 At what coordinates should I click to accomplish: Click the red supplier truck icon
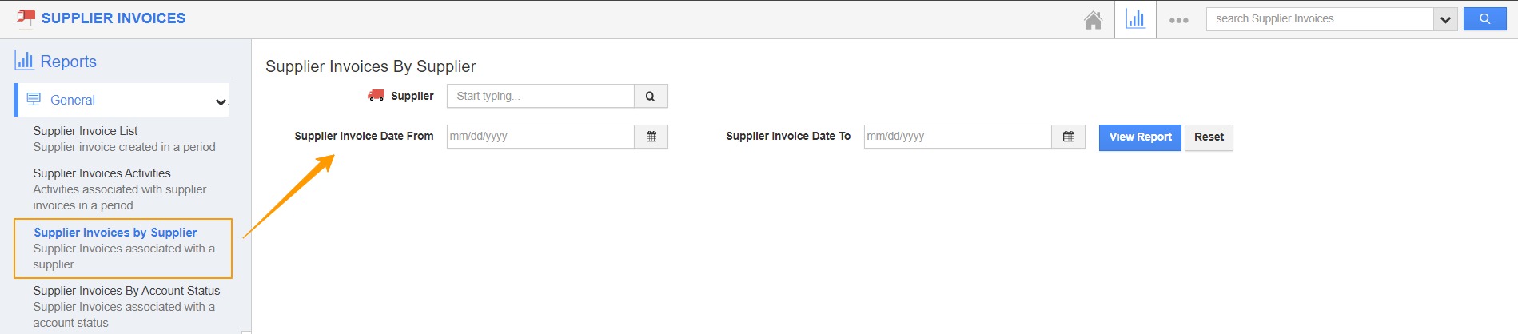tap(376, 96)
